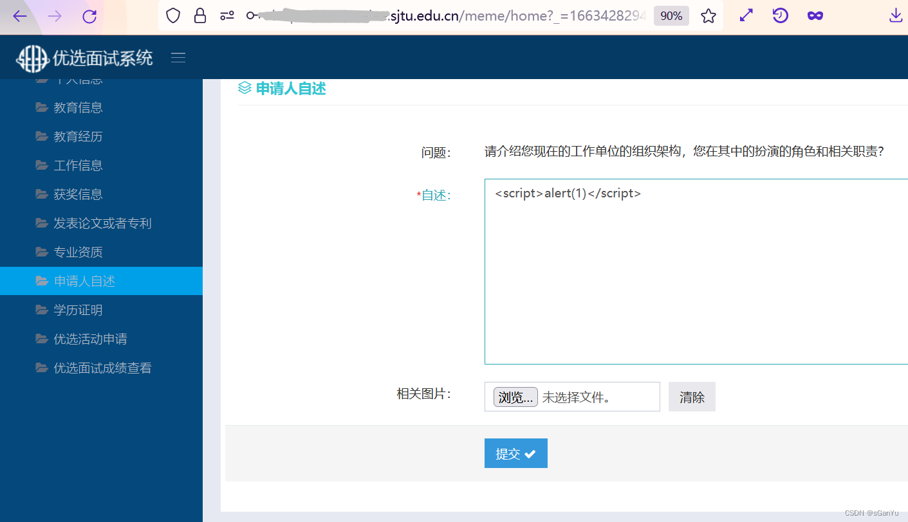
Task: Open 优选面试成绩查看 sidebar item
Action: (101, 368)
